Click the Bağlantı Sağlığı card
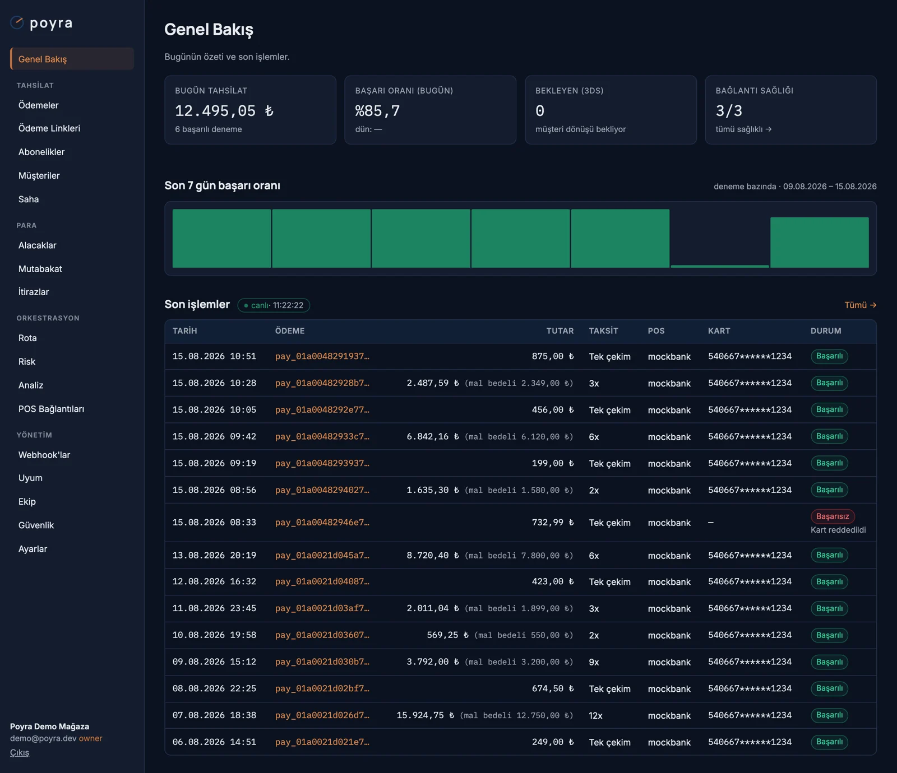Viewport: 897px width, 773px height. point(790,110)
